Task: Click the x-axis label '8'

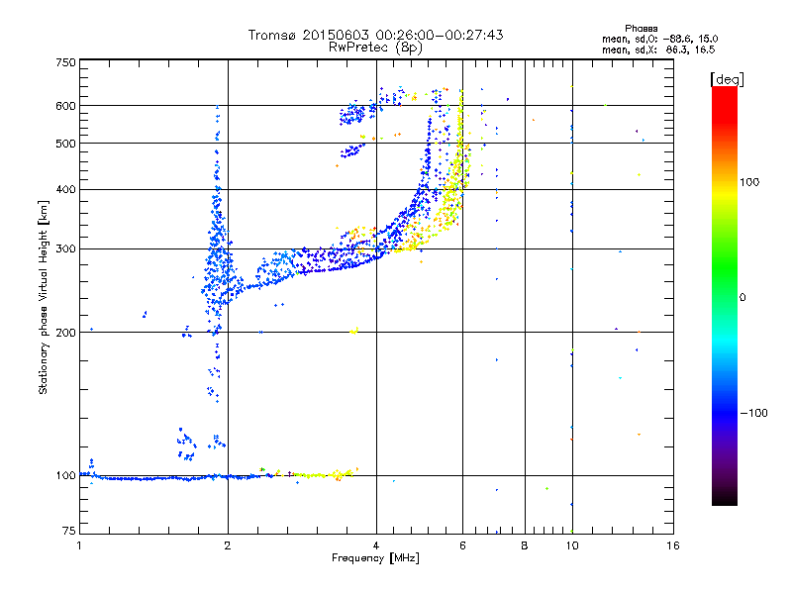Action: (x=525, y=545)
